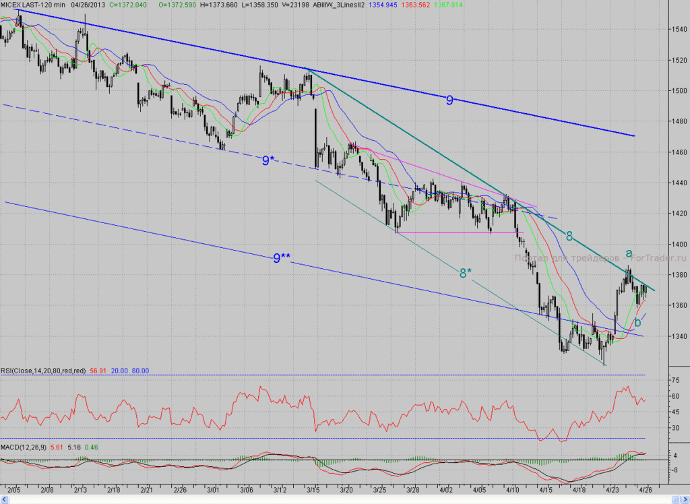Click the RSI 75 level on axis

pos(675,380)
